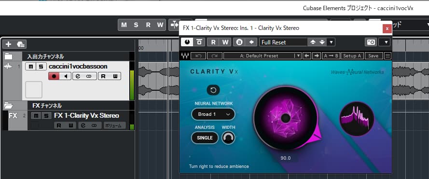Enable Write automation in plugin window header

(225, 42)
